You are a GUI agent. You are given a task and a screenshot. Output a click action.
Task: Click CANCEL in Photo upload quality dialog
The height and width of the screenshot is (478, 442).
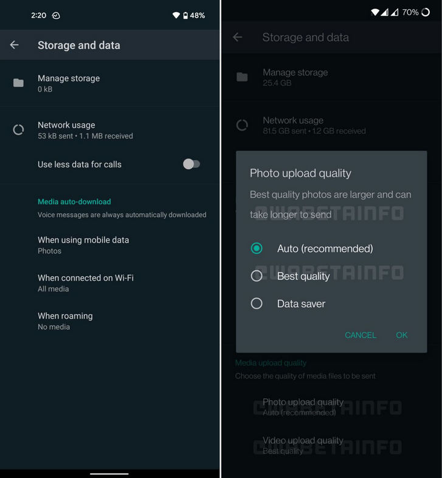pyautogui.click(x=361, y=335)
